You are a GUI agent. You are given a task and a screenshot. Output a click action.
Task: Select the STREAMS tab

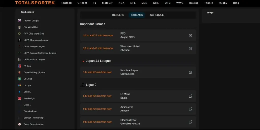point(137,15)
